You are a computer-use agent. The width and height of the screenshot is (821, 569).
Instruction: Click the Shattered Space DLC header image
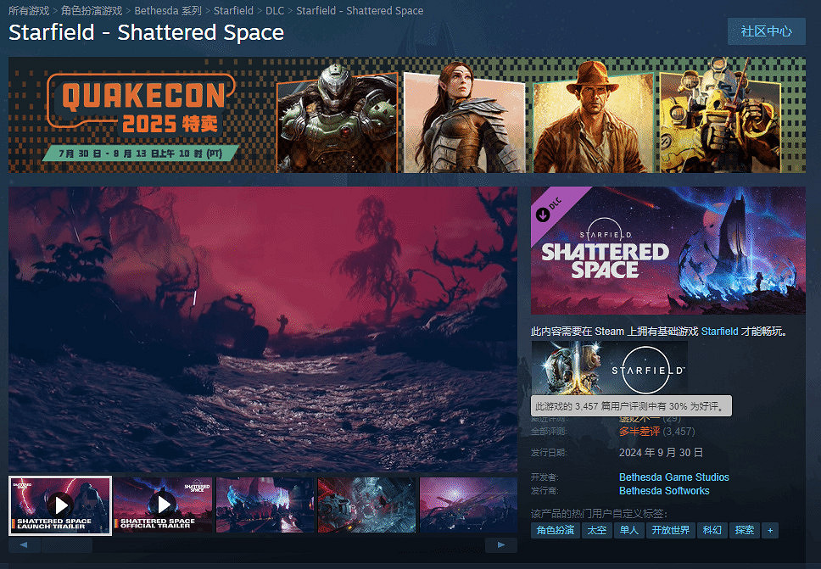point(667,251)
